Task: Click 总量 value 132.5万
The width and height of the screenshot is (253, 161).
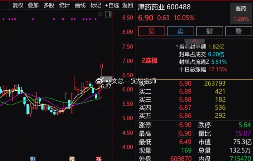Action: tap(240, 150)
